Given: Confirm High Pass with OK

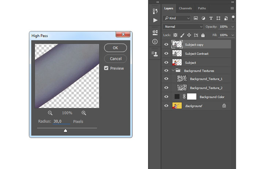Looking at the screenshot, I should click(x=116, y=48).
